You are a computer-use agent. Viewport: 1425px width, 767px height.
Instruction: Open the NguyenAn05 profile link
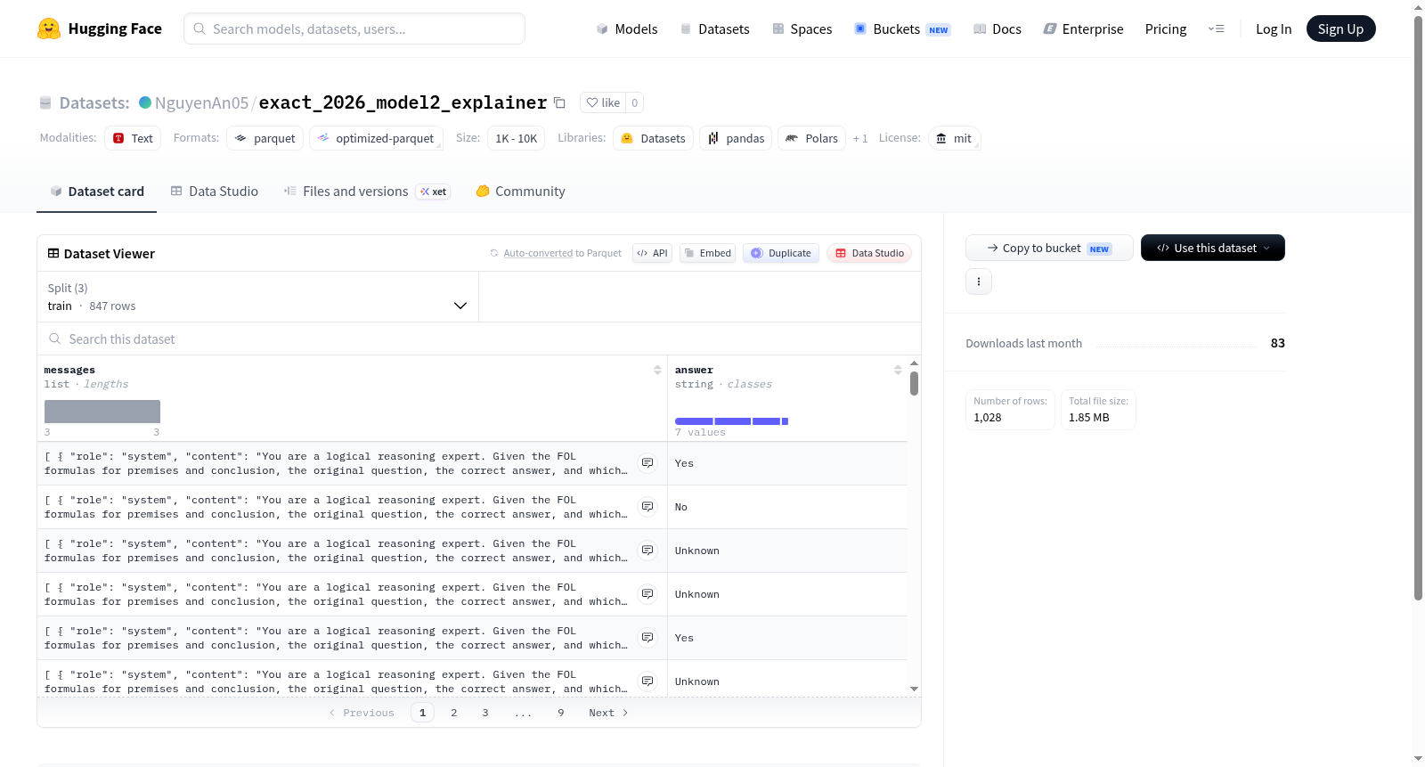201,102
